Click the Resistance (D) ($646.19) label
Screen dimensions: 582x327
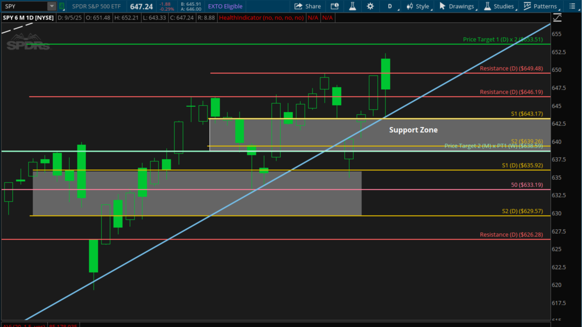coord(511,92)
